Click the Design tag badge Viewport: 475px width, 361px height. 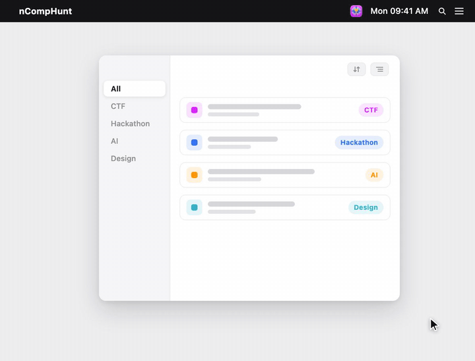pyautogui.click(x=365, y=207)
